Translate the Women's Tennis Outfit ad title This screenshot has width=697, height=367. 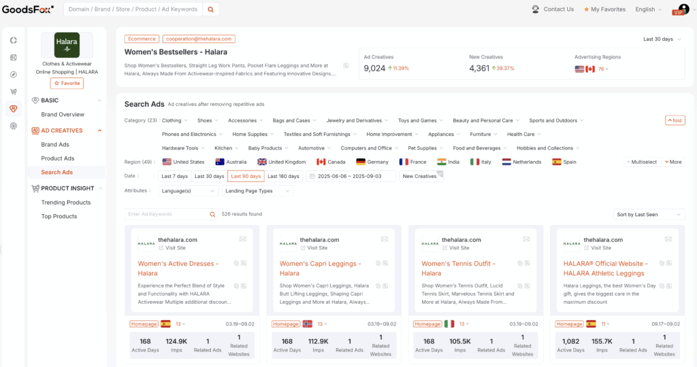(528, 263)
